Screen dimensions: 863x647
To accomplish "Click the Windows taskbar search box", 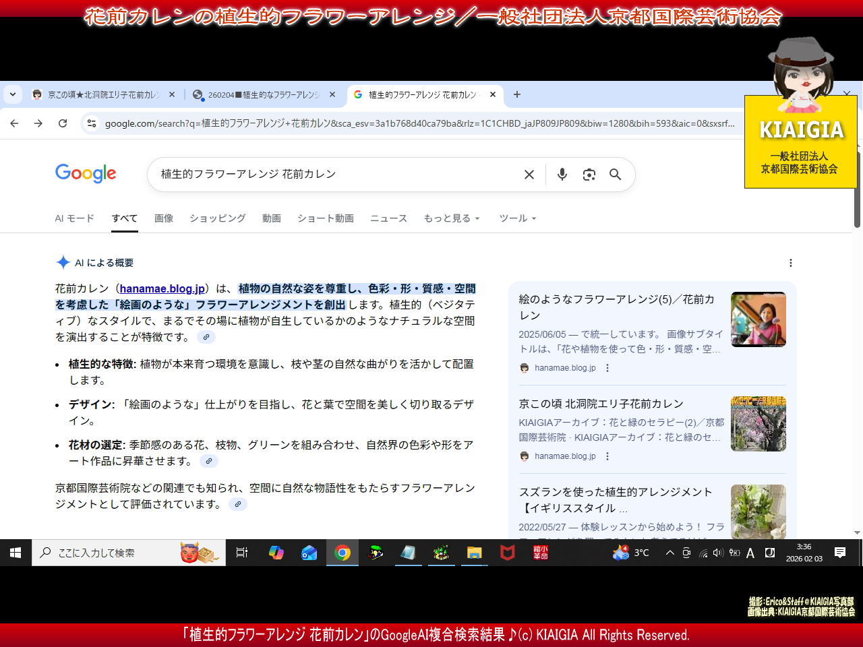I will click(128, 553).
